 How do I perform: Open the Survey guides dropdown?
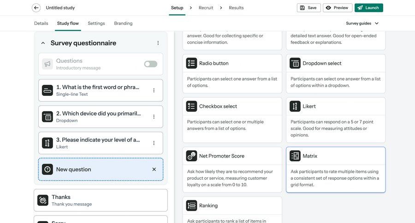click(x=362, y=23)
